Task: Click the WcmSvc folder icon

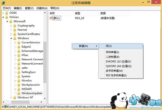Action: tap(19, 81)
